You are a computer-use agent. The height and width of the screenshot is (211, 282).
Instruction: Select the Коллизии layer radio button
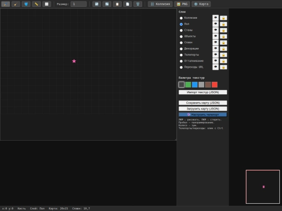181,18
